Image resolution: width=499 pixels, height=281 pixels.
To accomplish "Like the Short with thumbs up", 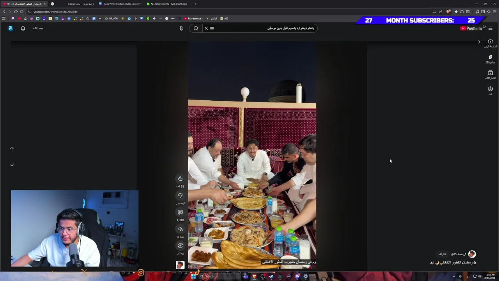I will [x=180, y=179].
